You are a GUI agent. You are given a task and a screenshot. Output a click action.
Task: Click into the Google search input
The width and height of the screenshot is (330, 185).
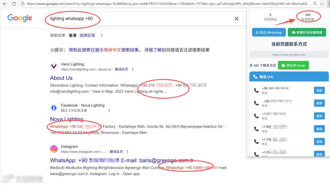[x=139, y=19]
